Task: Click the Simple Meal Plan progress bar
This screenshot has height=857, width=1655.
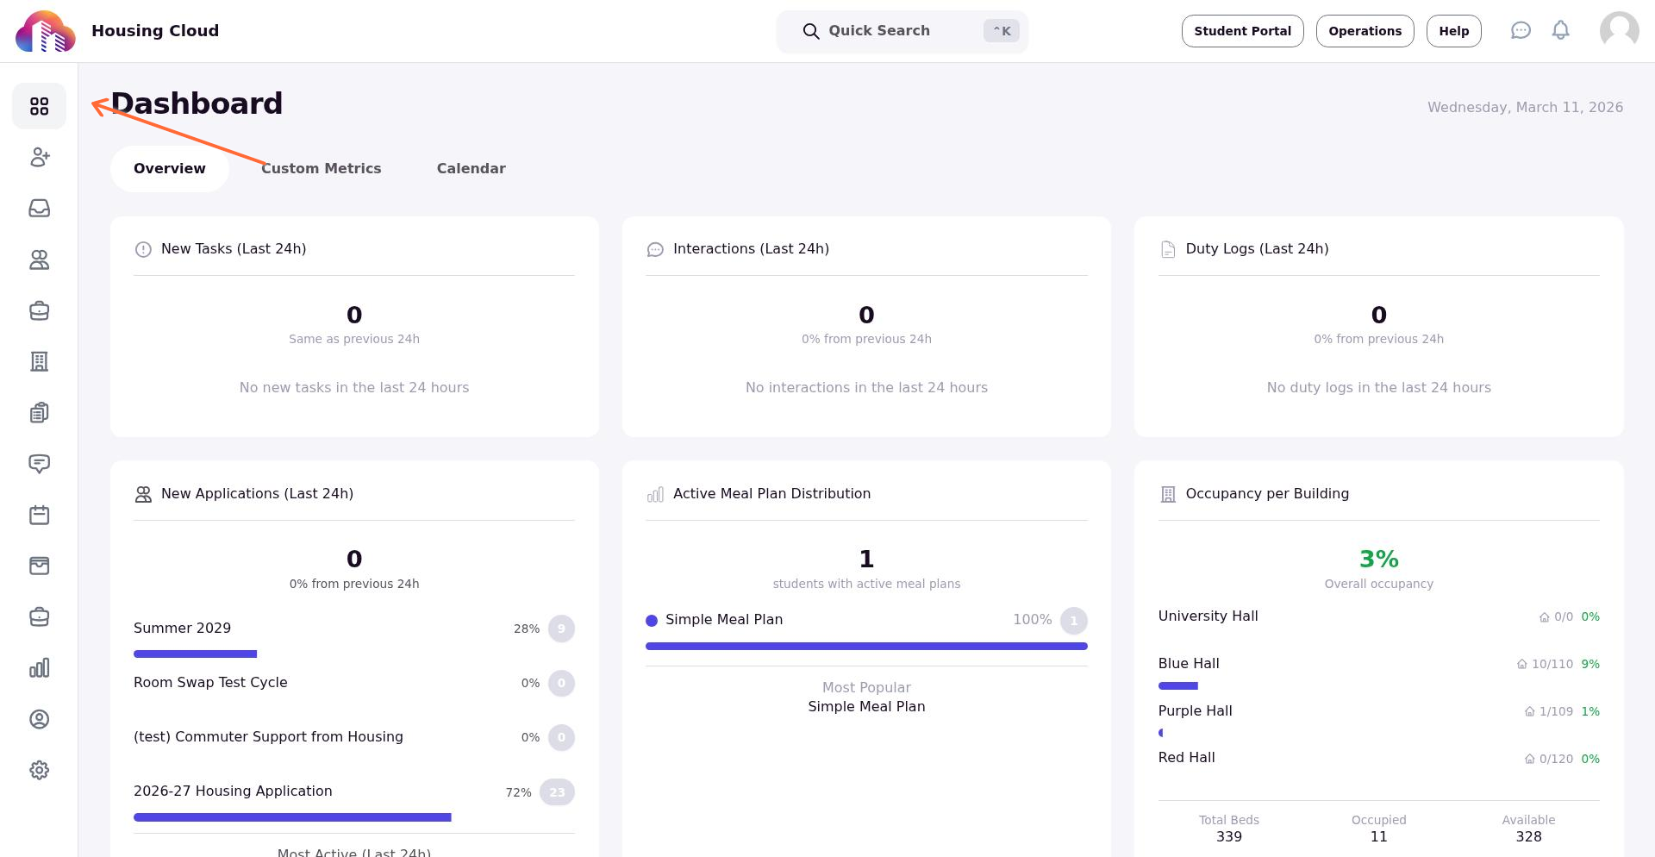Action: click(866, 646)
